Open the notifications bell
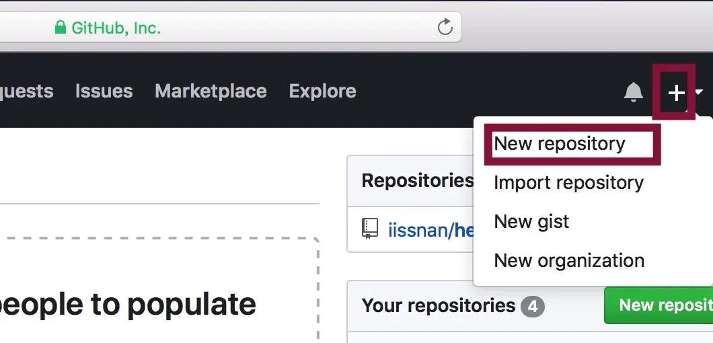This screenshot has width=713, height=343. 633,92
